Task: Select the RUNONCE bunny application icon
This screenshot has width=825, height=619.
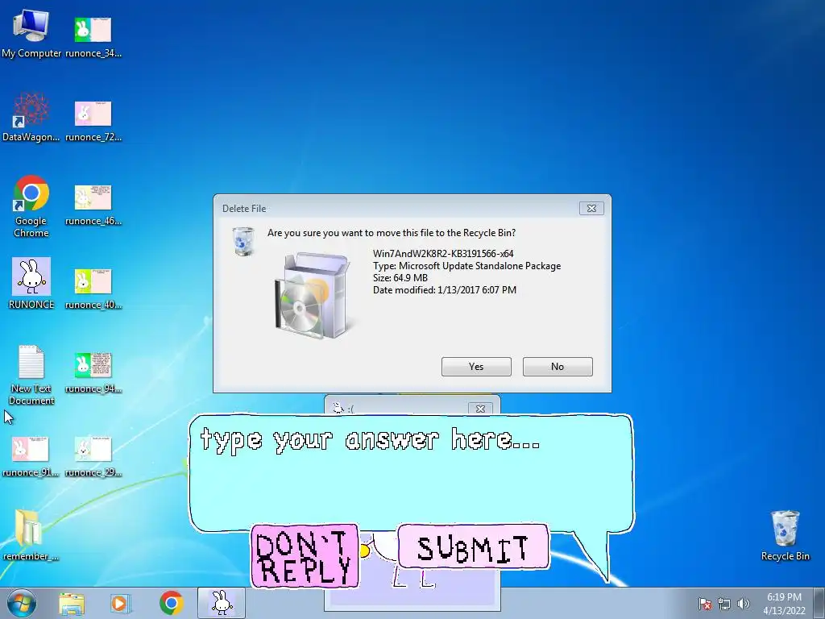Action: tap(31, 283)
